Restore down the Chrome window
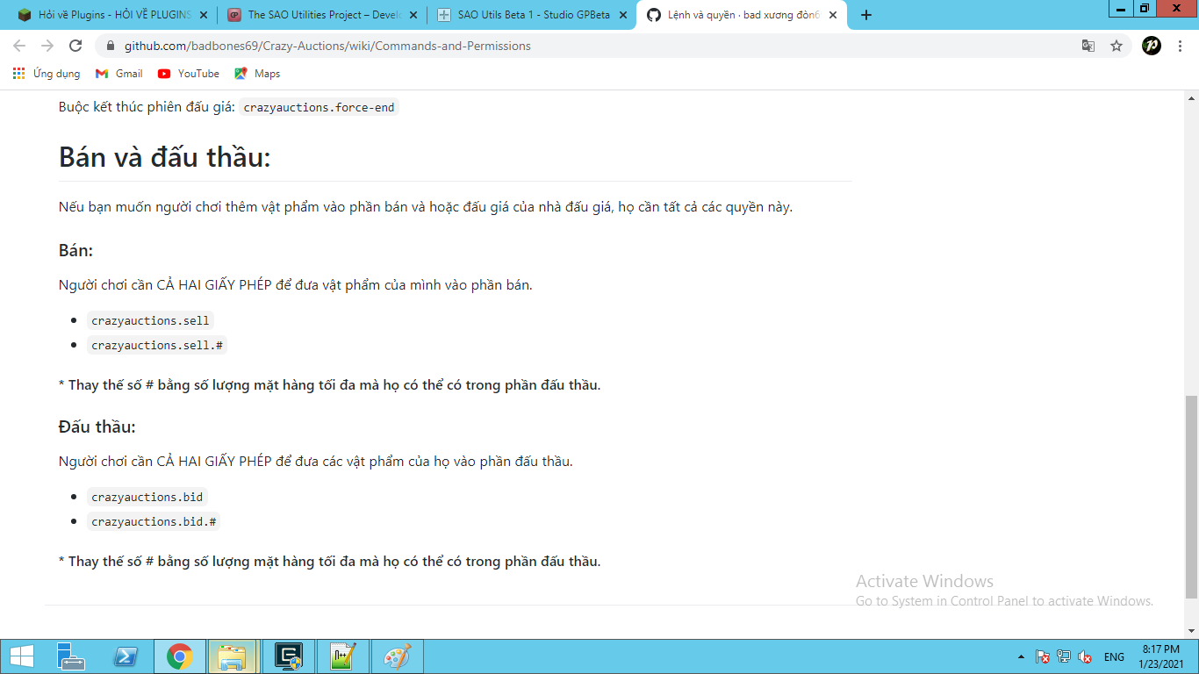Viewport: 1199px width, 674px height. (x=1145, y=8)
